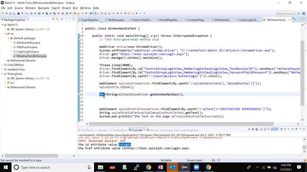Open the Navigate menu

coord(44,8)
